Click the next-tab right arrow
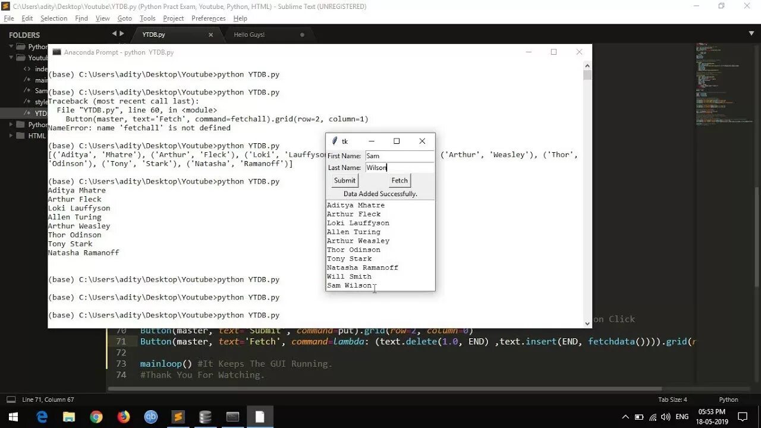This screenshot has width=761, height=428. click(122, 34)
